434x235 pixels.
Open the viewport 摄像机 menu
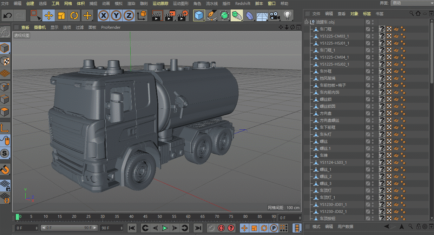(40, 27)
